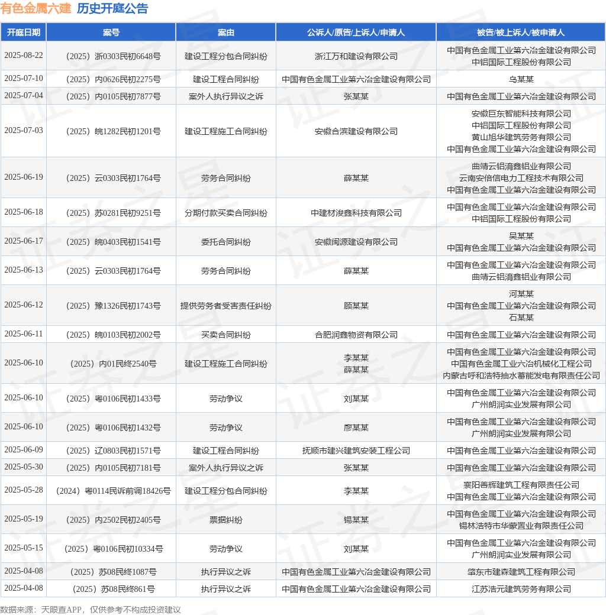Click plaintiff 顾某某
The image size is (606, 615).
coord(356,306)
